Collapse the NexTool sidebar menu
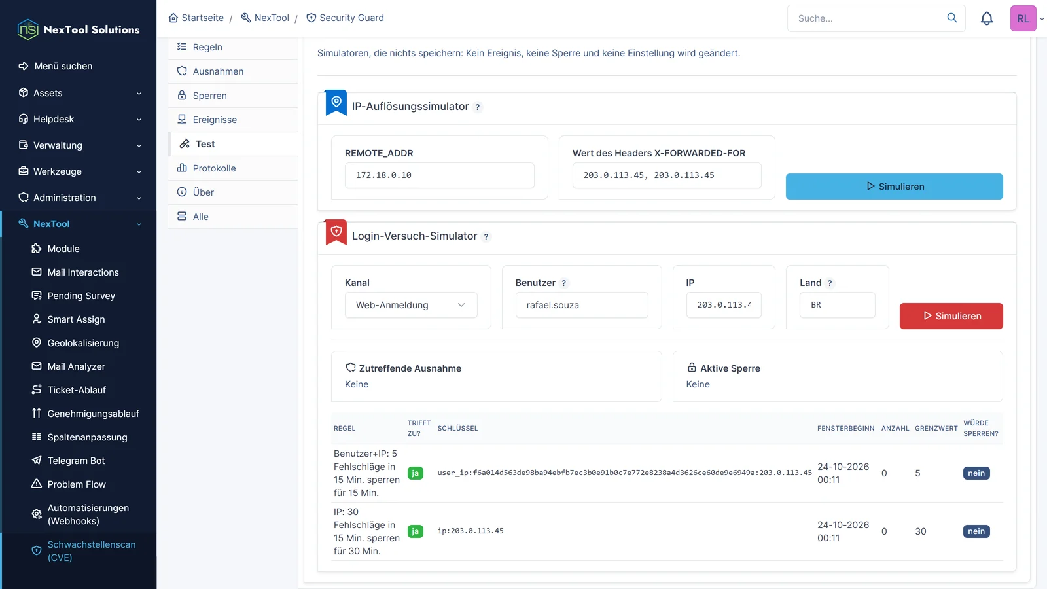The image size is (1047, 589). pos(79,224)
